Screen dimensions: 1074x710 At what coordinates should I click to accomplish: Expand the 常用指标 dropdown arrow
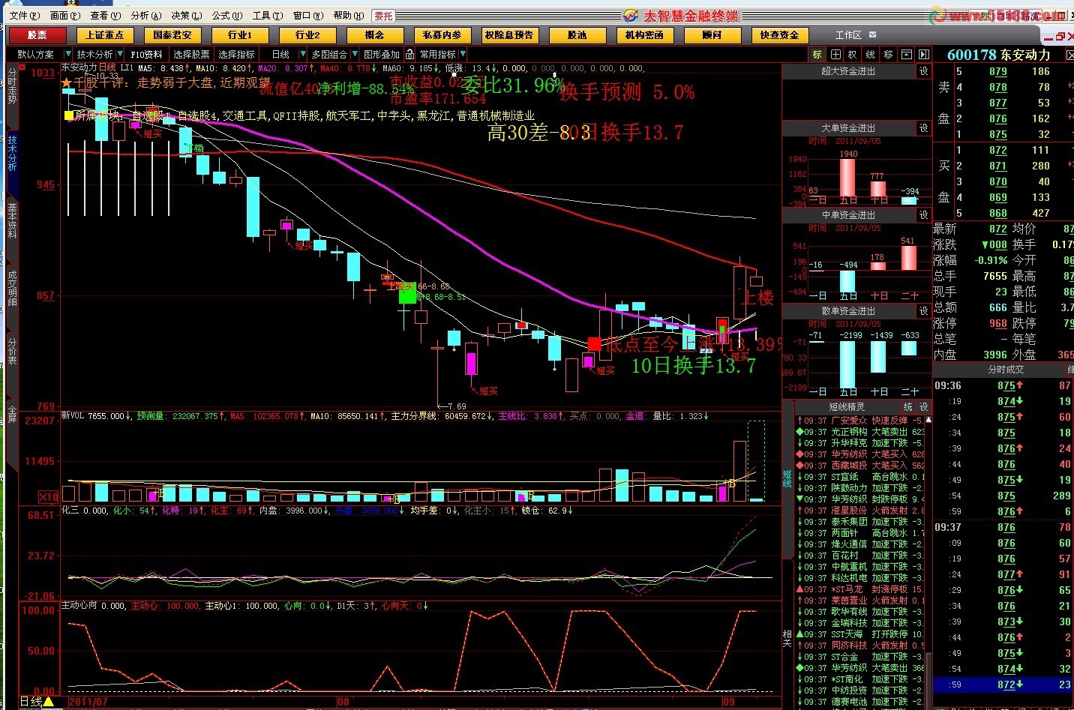(x=463, y=55)
